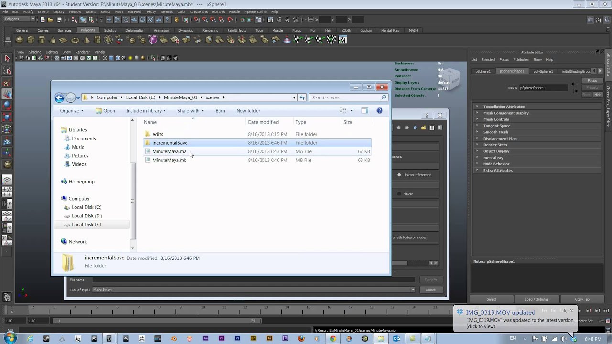This screenshot has width=612, height=344.
Task: Create a polygon sphere from the shelf
Action: (20, 40)
